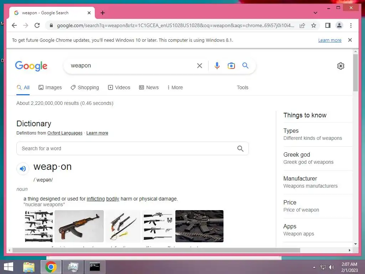Open rifles on white background thumbnail
Screen dimensions: 365x274
pyautogui.click(x=158, y=226)
